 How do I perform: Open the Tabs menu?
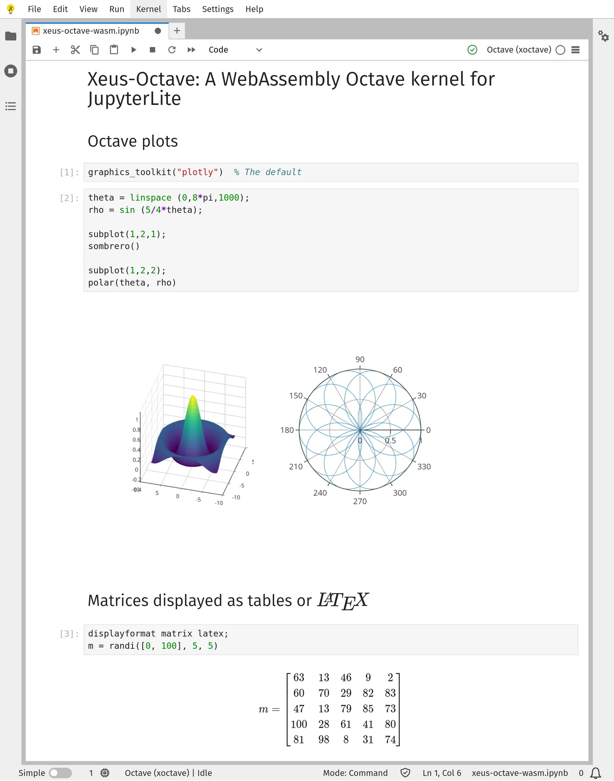tap(181, 9)
